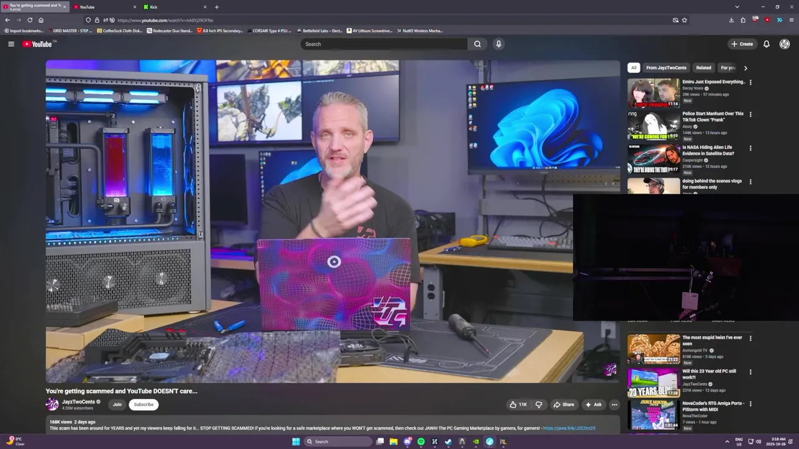Open Nuti65 Wireless Mecha bookmark
Image resolution: width=799 pixels, height=449 pixels.
(x=420, y=31)
